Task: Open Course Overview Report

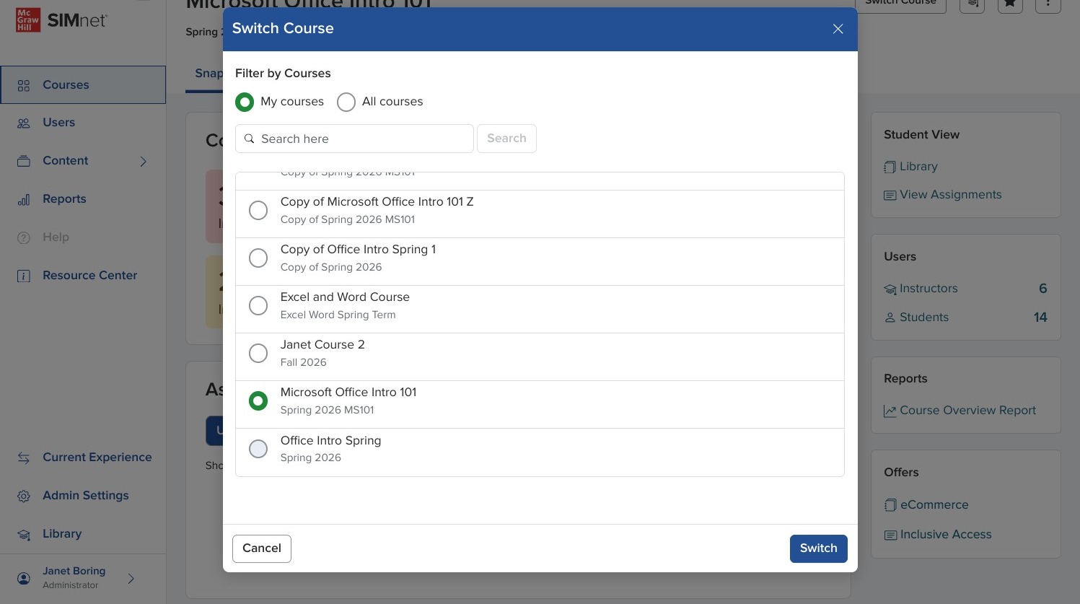Action: (x=967, y=411)
